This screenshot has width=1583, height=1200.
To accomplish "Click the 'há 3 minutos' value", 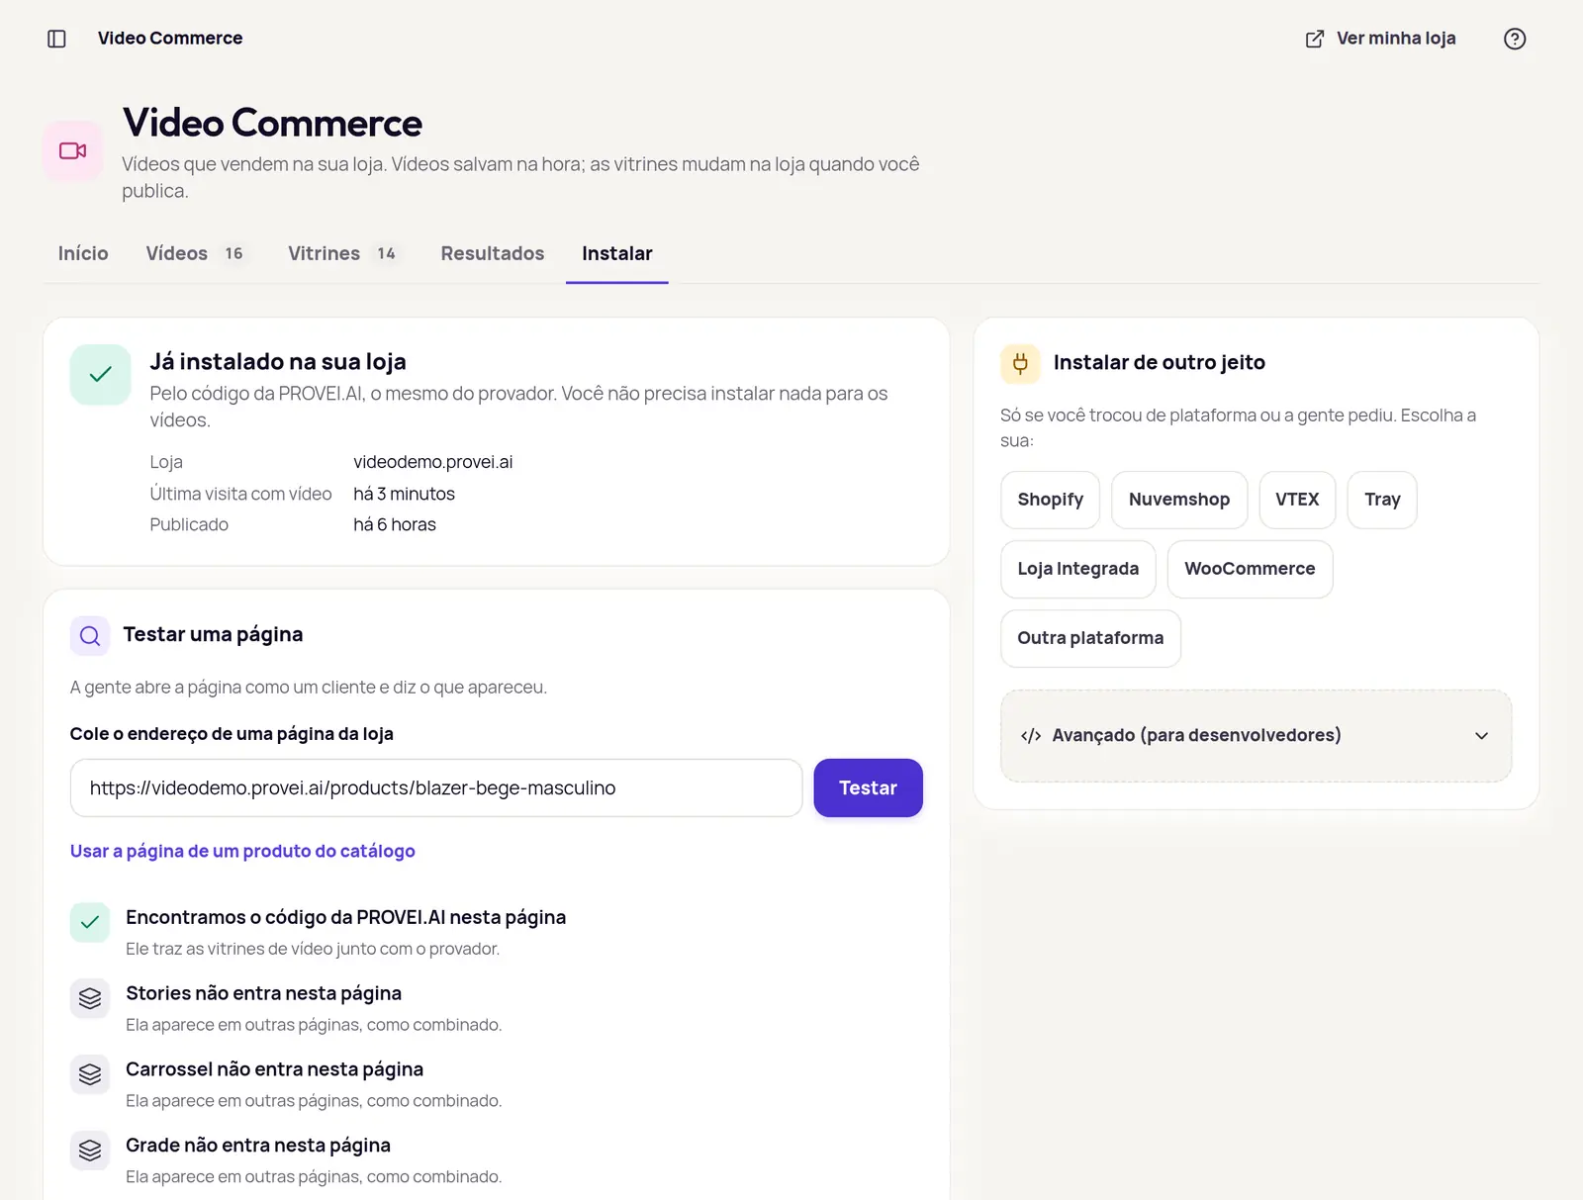I will tap(404, 494).
